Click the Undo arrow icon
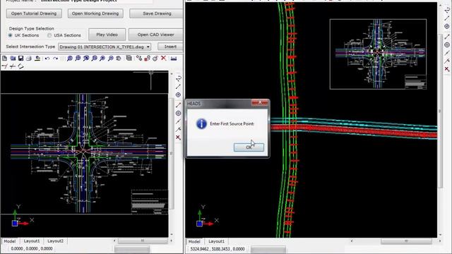Viewport: 452px width, 254px height. pos(47,59)
